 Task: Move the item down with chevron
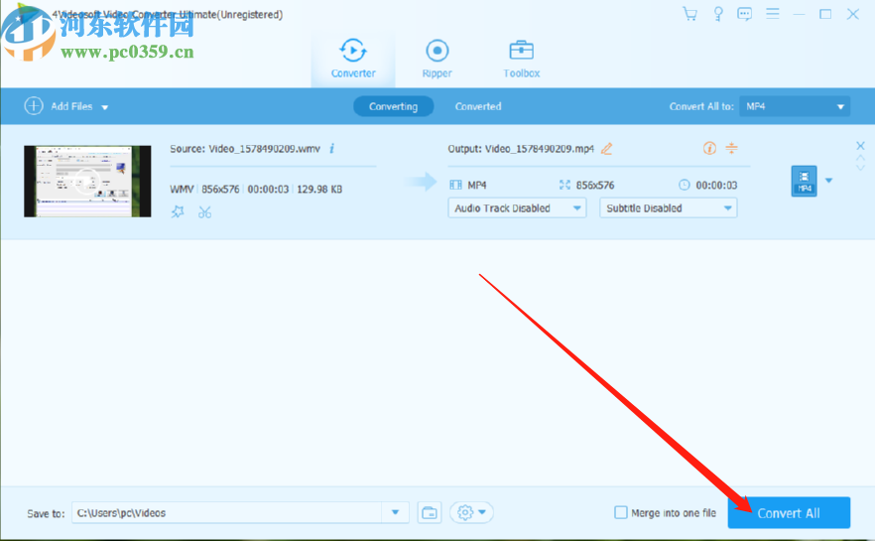(860, 168)
